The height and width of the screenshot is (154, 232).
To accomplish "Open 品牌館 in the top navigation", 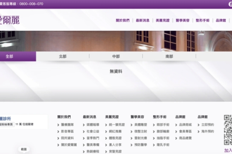I will (221, 20).
